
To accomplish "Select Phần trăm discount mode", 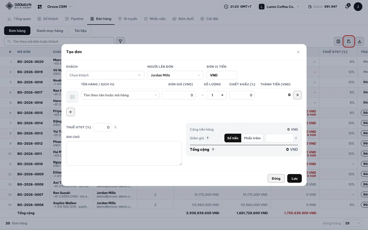I will [x=252, y=138].
